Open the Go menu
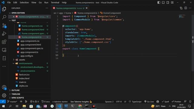This screenshot has width=194, height=109. click(40, 2)
